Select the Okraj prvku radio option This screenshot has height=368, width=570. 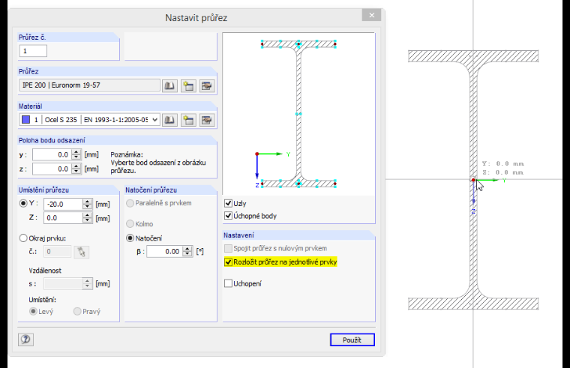(x=23, y=238)
